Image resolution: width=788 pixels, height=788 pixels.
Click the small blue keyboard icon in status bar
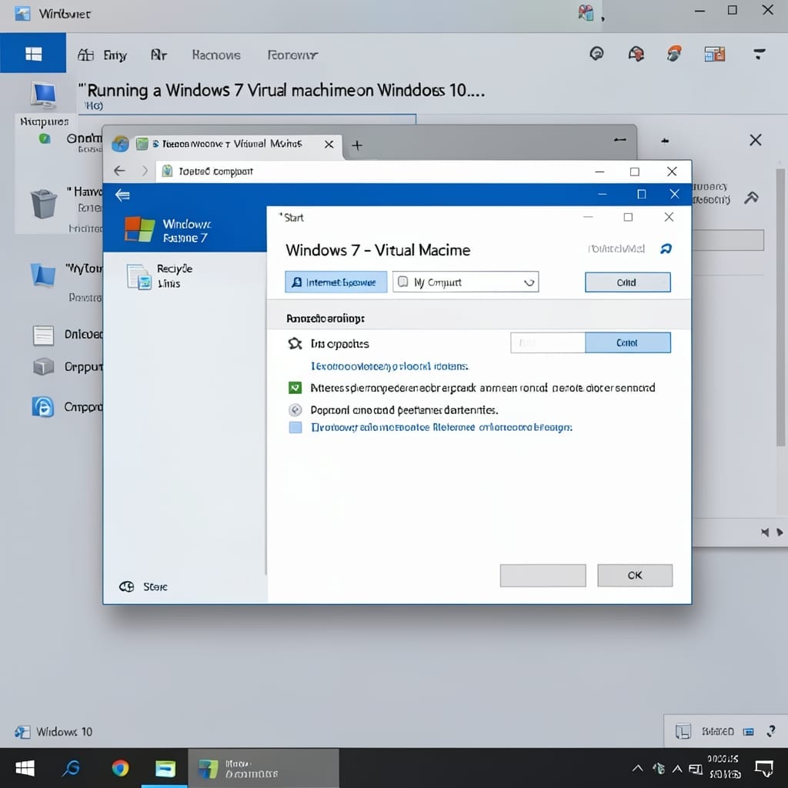pyautogui.click(x=748, y=732)
